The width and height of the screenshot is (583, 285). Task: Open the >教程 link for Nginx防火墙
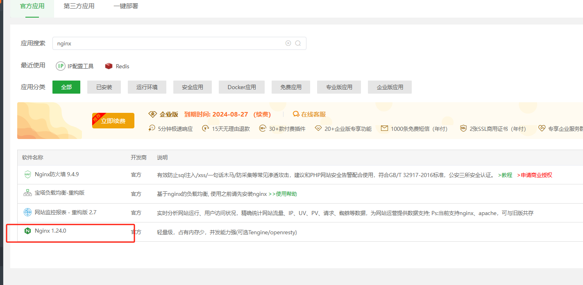505,175
